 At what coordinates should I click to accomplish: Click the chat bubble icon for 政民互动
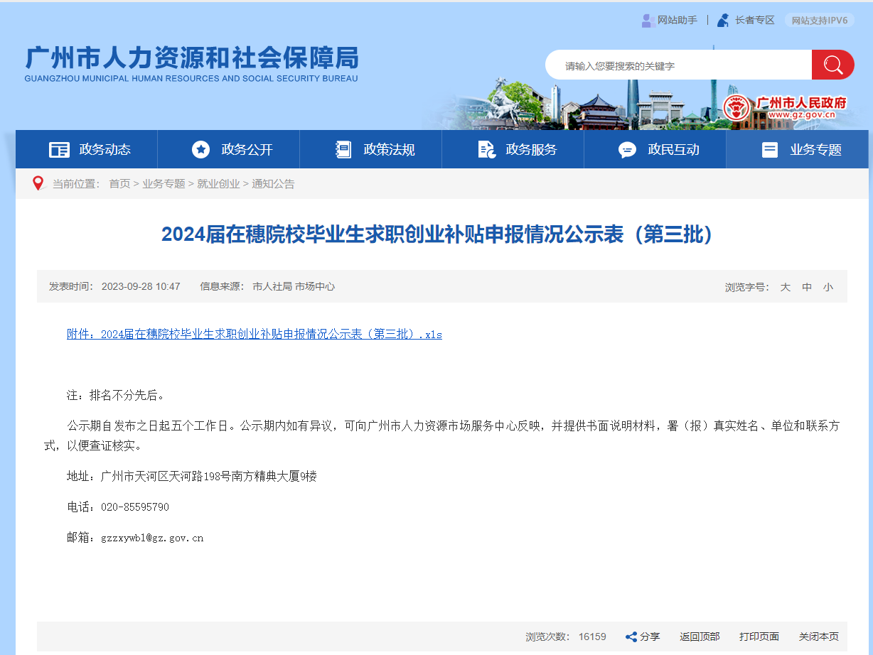pos(627,150)
